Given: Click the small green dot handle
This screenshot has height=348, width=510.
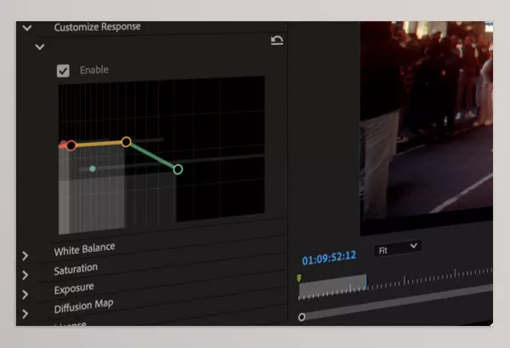Looking at the screenshot, I should point(93,168).
